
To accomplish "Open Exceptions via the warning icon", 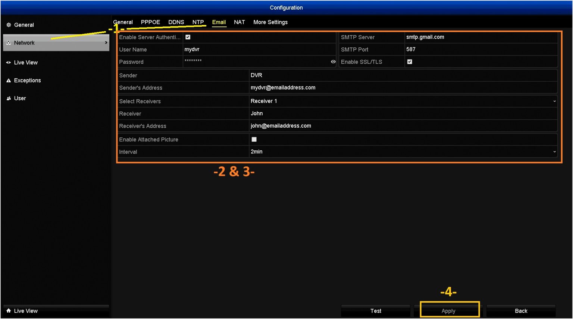I will pos(8,80).
